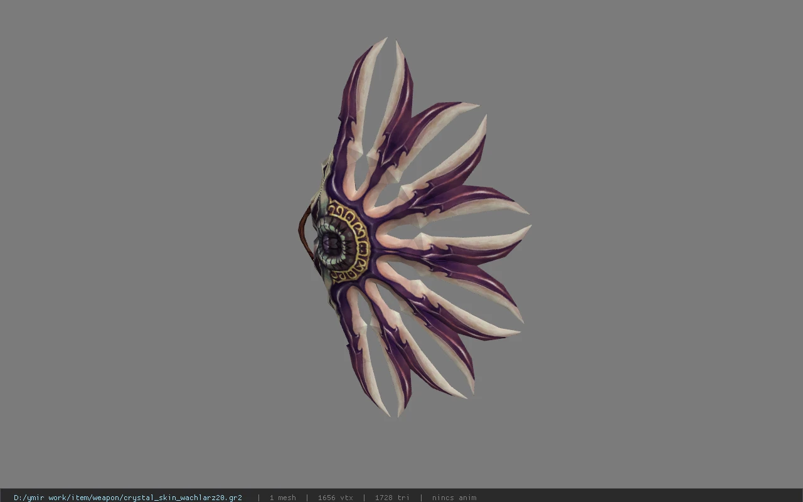Click the 'nincs anim' status entry
803x502 pixels.
click(x=454, y=498)
